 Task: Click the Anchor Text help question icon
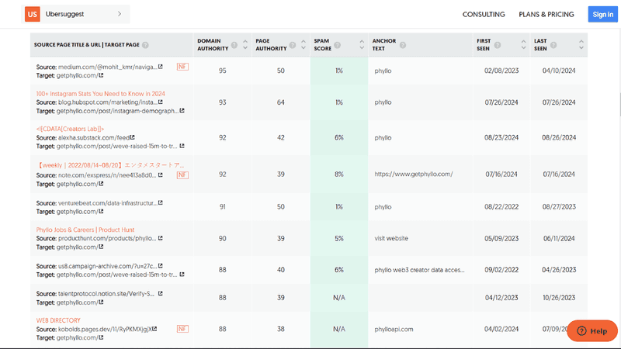pyautogui.click(x=402, y=45)
